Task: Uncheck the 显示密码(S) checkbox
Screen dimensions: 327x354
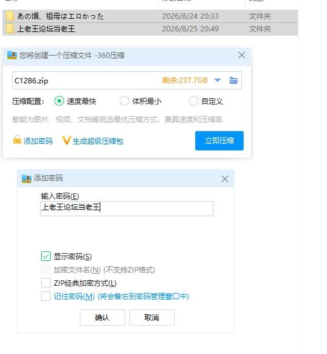Action: point(46,256)
